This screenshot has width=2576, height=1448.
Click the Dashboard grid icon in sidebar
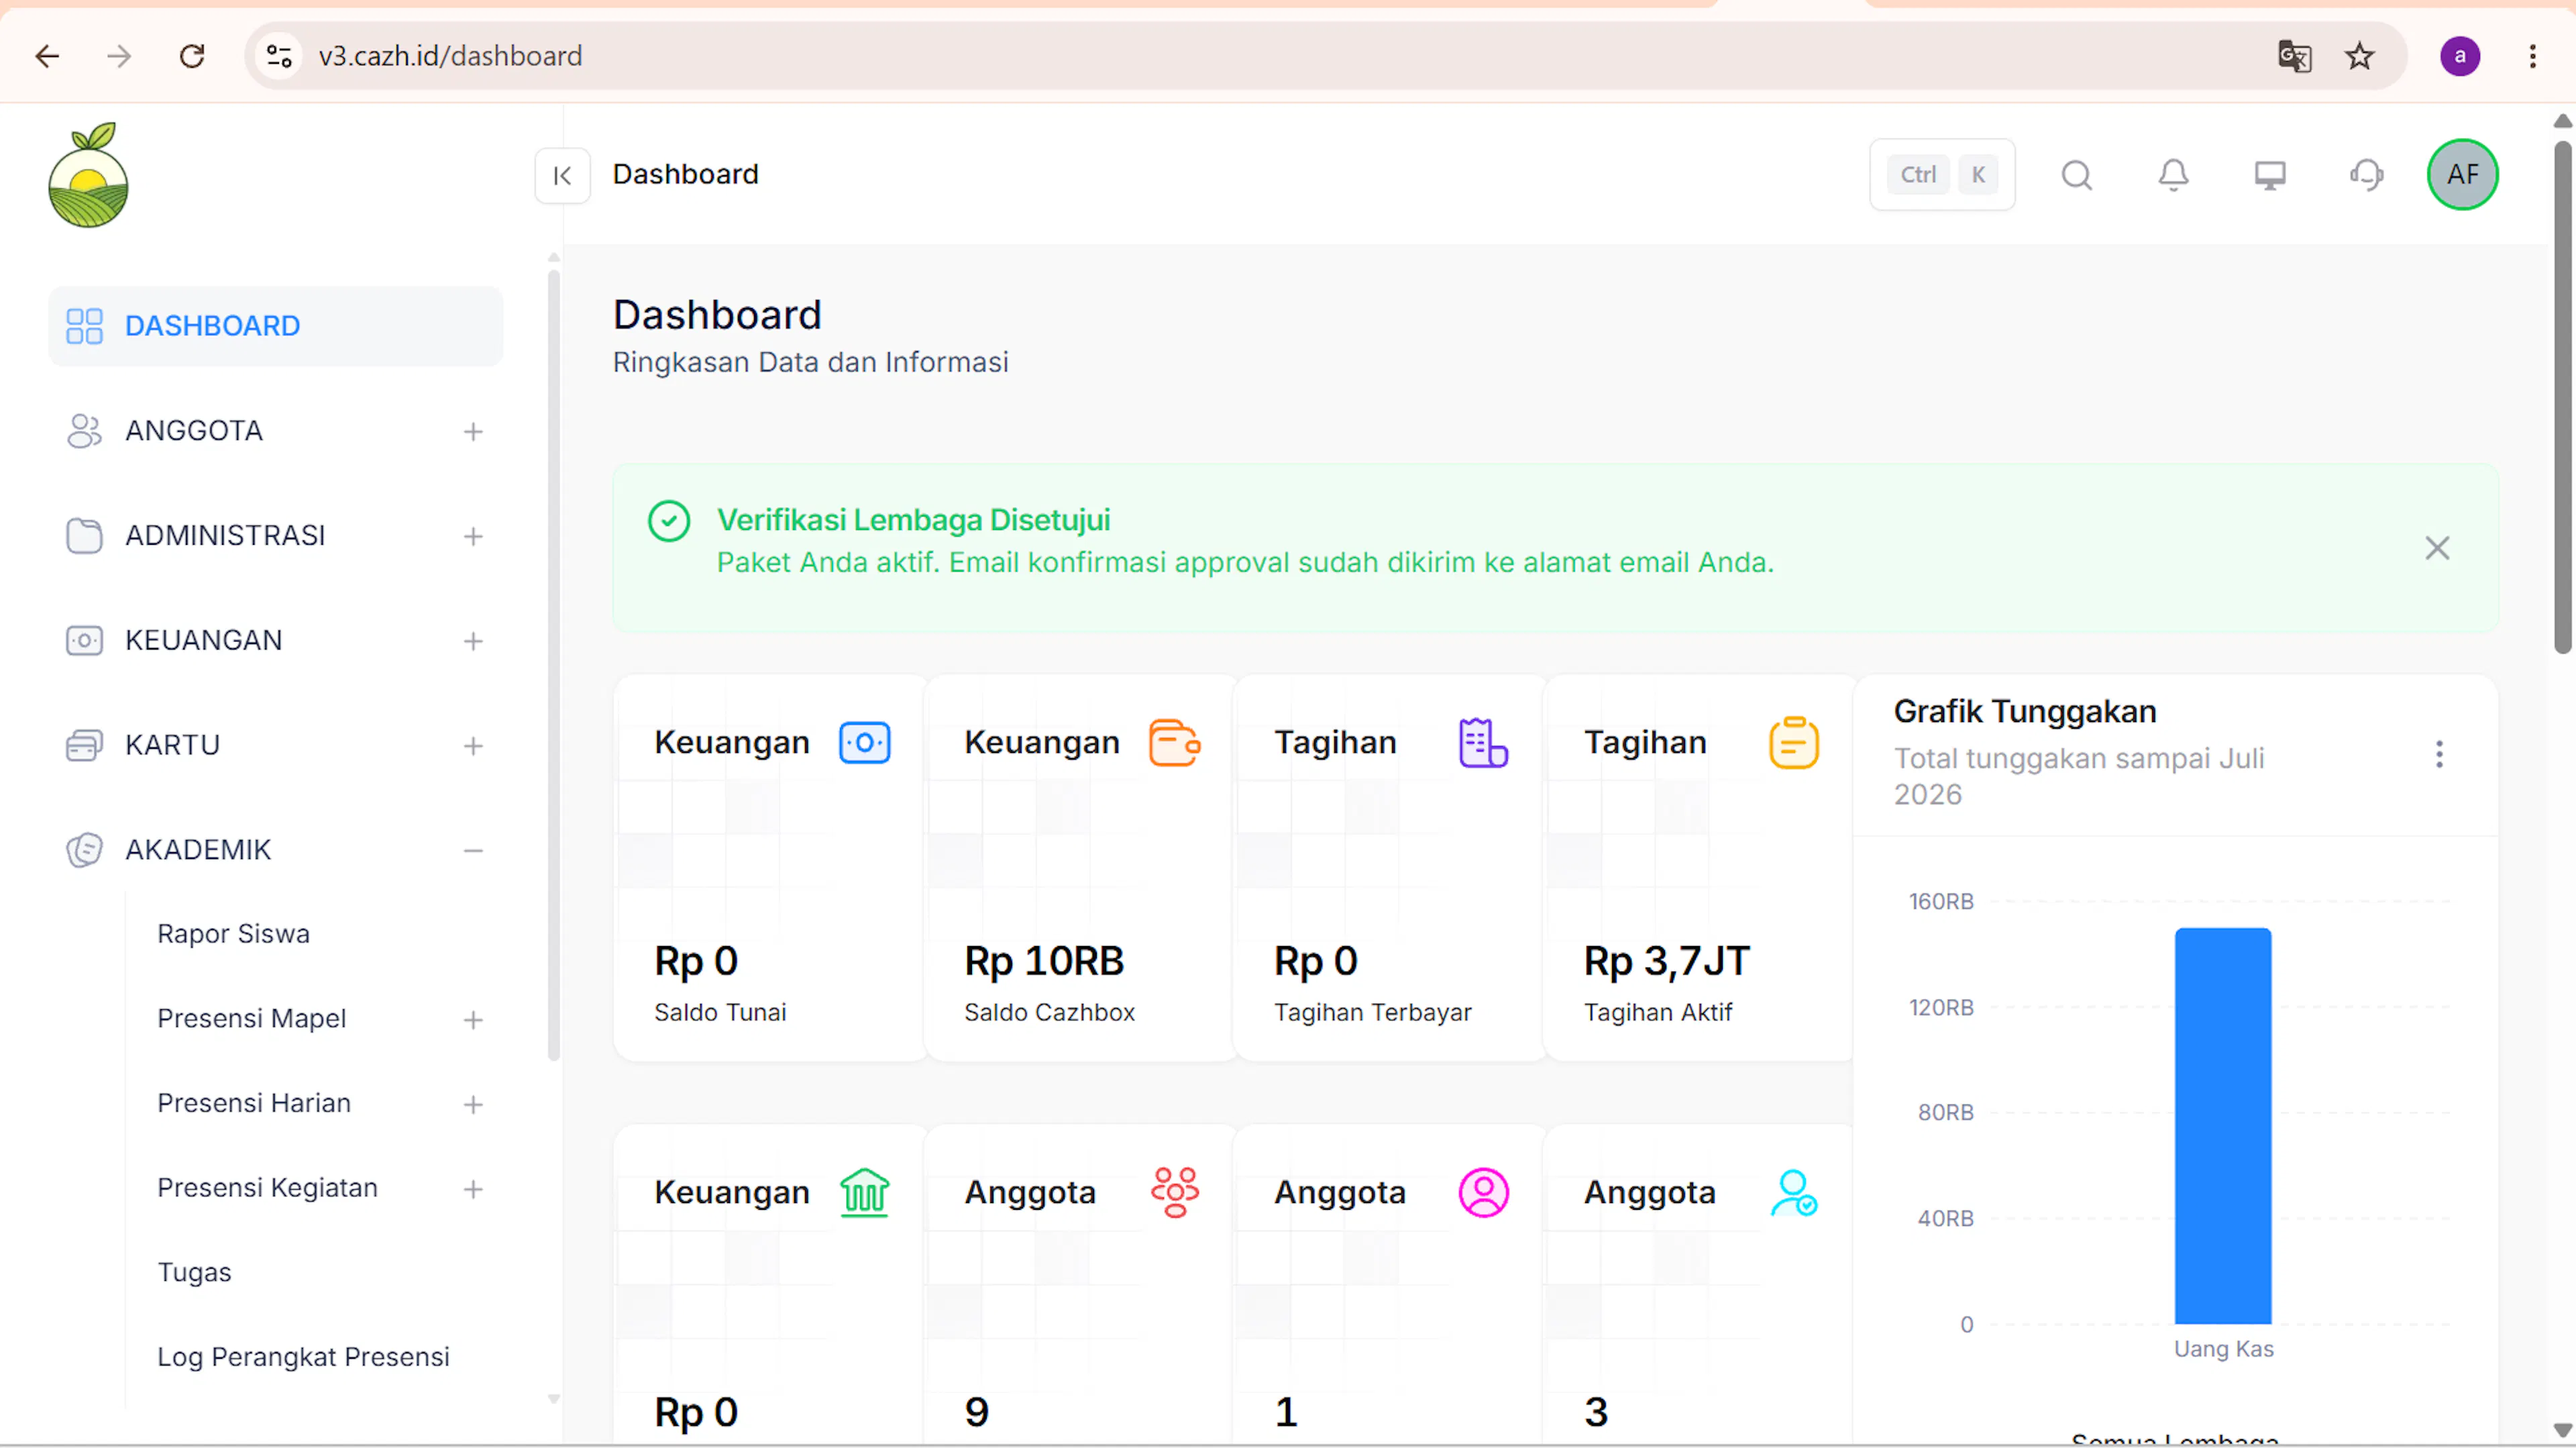click(x=84, y=326)
